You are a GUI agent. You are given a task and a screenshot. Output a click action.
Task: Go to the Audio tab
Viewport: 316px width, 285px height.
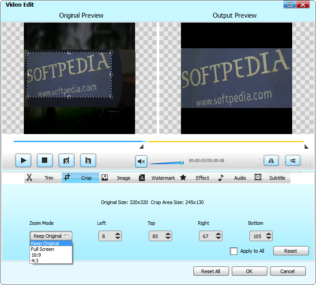[x=234, y=178]
